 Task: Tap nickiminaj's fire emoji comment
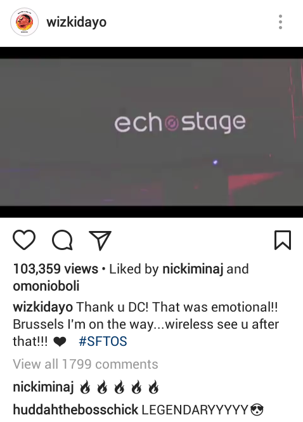click(x=119, y=388)
